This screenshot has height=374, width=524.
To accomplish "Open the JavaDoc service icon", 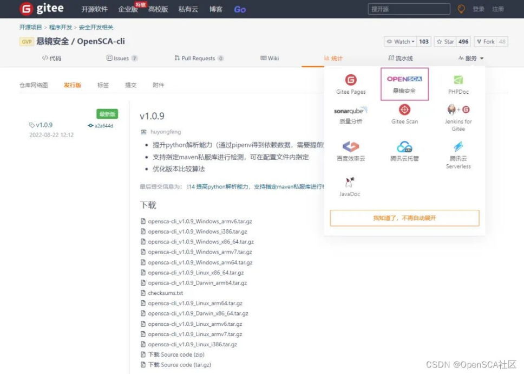I will (x=350, y=182).
